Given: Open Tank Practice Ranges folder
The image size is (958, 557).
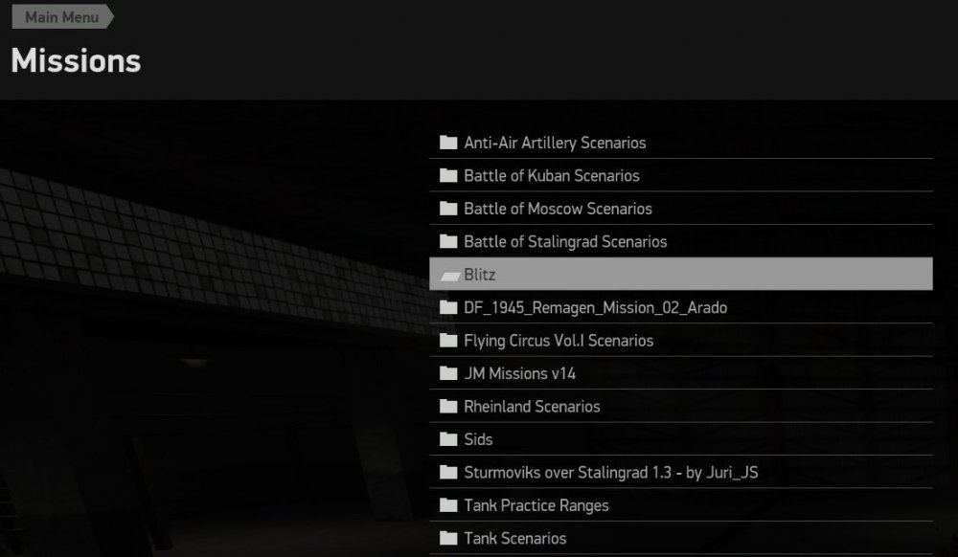Looking at the screenshot, I should (x=680, y=505).
